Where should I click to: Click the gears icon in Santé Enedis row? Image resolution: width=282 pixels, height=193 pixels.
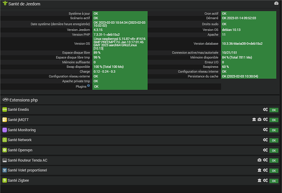(265, 110)
